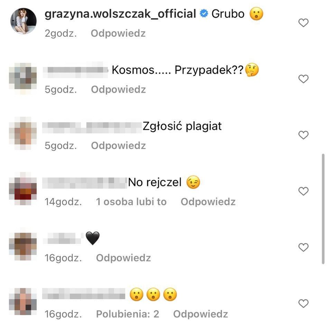This screenshot has height=333, width=327.
Task: Like the "No rejczel" comment
Action: click(x=303, y=191)
